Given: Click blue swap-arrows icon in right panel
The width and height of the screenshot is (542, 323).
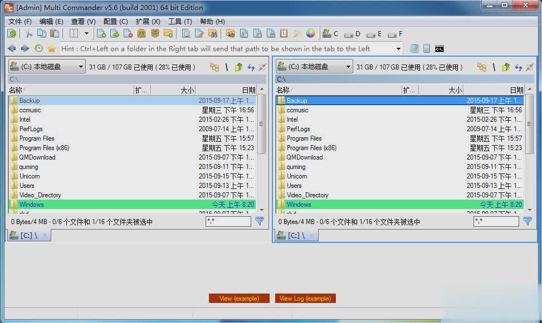Looking at the screenshot, I should point(518,67).
